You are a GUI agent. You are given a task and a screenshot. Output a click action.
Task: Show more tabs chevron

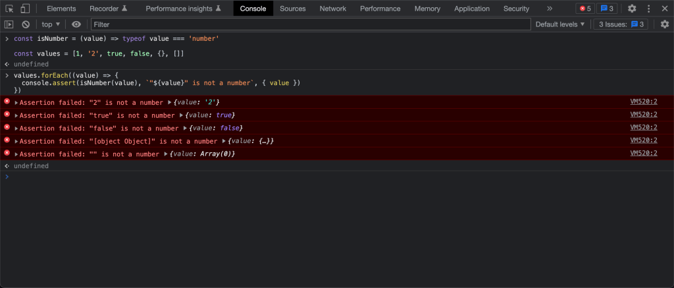(550, 9)
